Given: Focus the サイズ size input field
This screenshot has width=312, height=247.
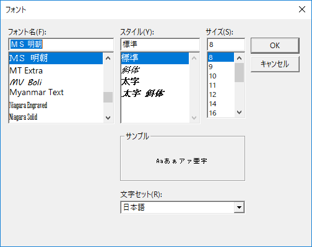Looking at the screenshot, I should [x=226, y=44].
